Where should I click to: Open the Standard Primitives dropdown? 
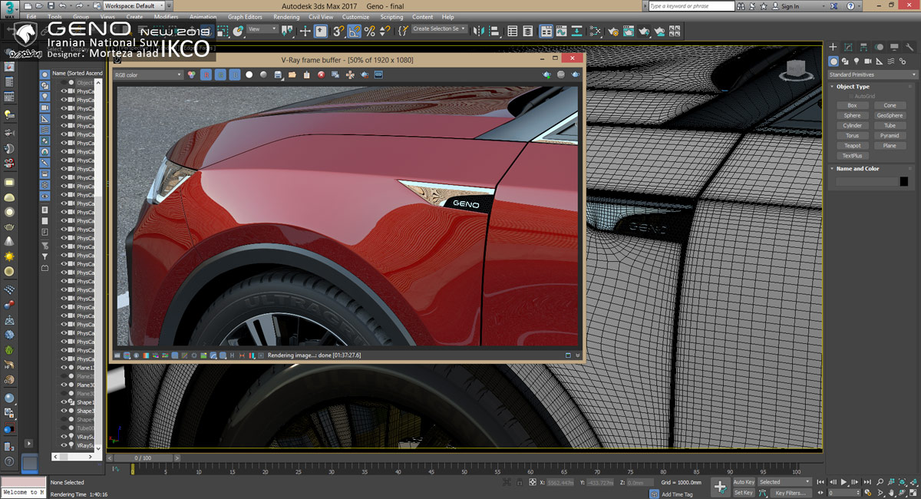[x=873, y=74]
